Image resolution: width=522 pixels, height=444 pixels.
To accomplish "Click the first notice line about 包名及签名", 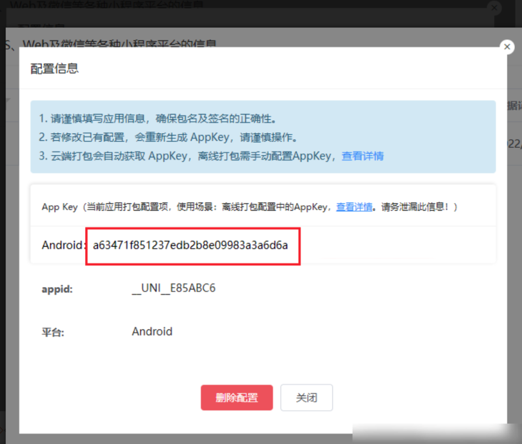I will pos(158,119).
